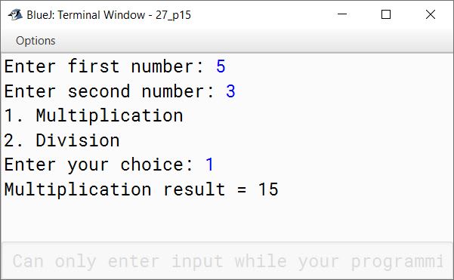Click the 'Enter first number:' output line
454x280 pixels.
pos(104,66)
